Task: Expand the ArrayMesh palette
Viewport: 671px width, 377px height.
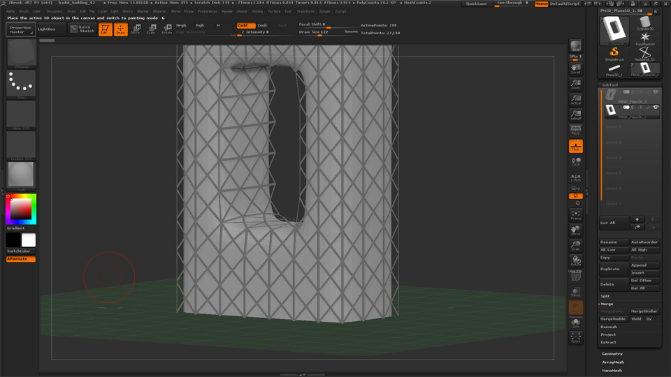Action: [613, 362]
